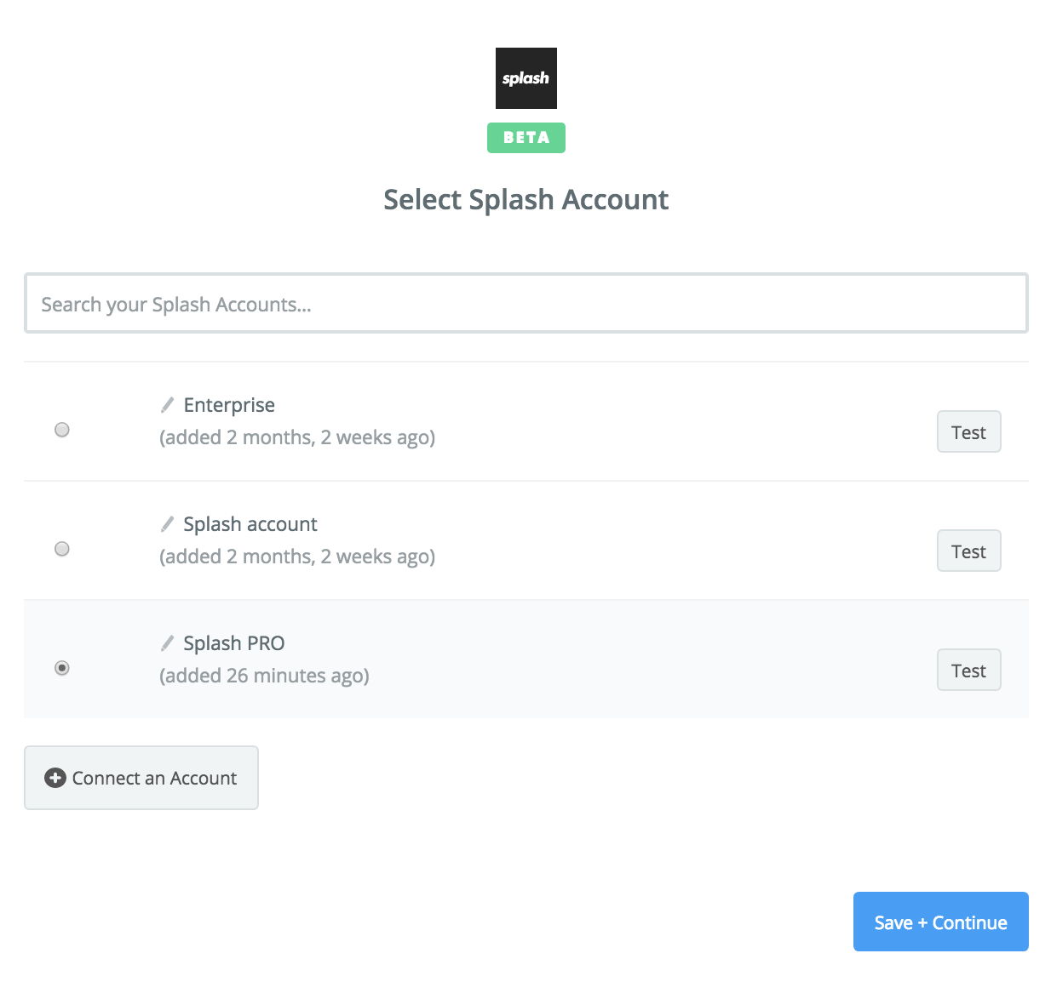Screen dimensions: 1051x999
Task: Test the Splash account connection
Action: (x=968, y=551)
